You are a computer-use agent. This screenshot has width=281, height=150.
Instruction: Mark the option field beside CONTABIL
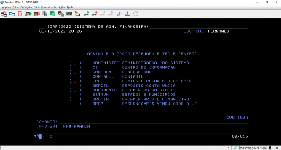pyautogui.click(x=75, y=76)
